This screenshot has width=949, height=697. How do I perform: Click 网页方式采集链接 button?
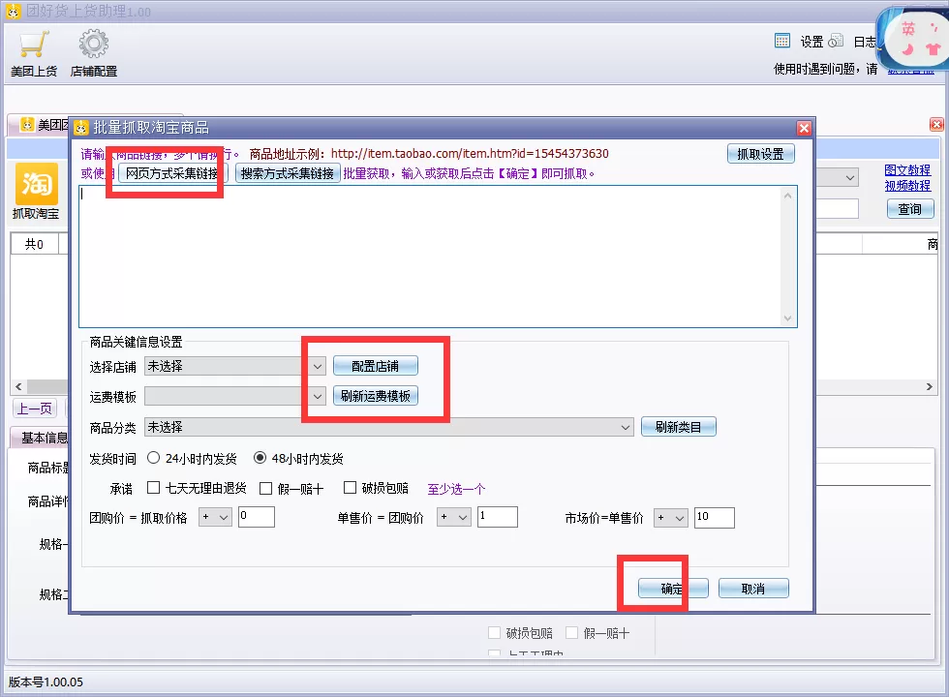(x=172, y=173)
